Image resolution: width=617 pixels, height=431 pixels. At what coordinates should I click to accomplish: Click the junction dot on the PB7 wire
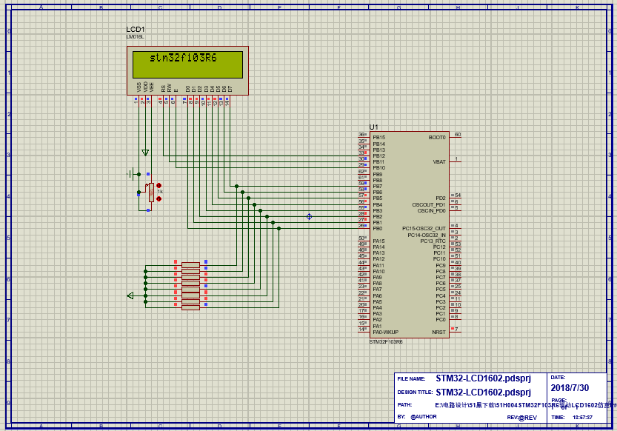coord(236,187)
